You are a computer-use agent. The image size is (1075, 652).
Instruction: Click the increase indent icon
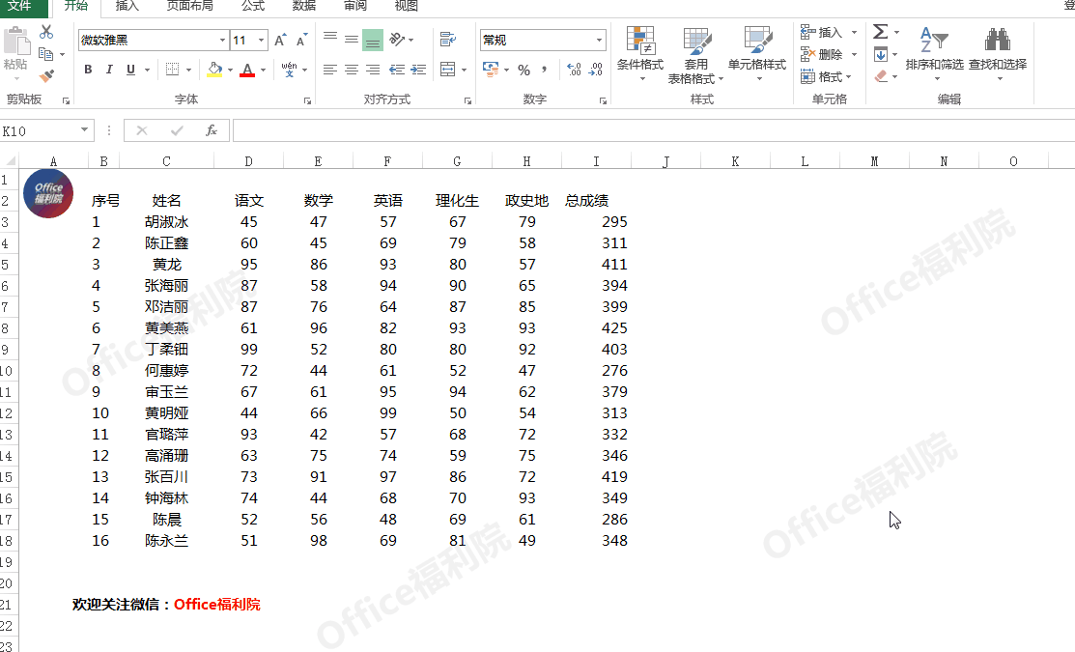[418, 70]
